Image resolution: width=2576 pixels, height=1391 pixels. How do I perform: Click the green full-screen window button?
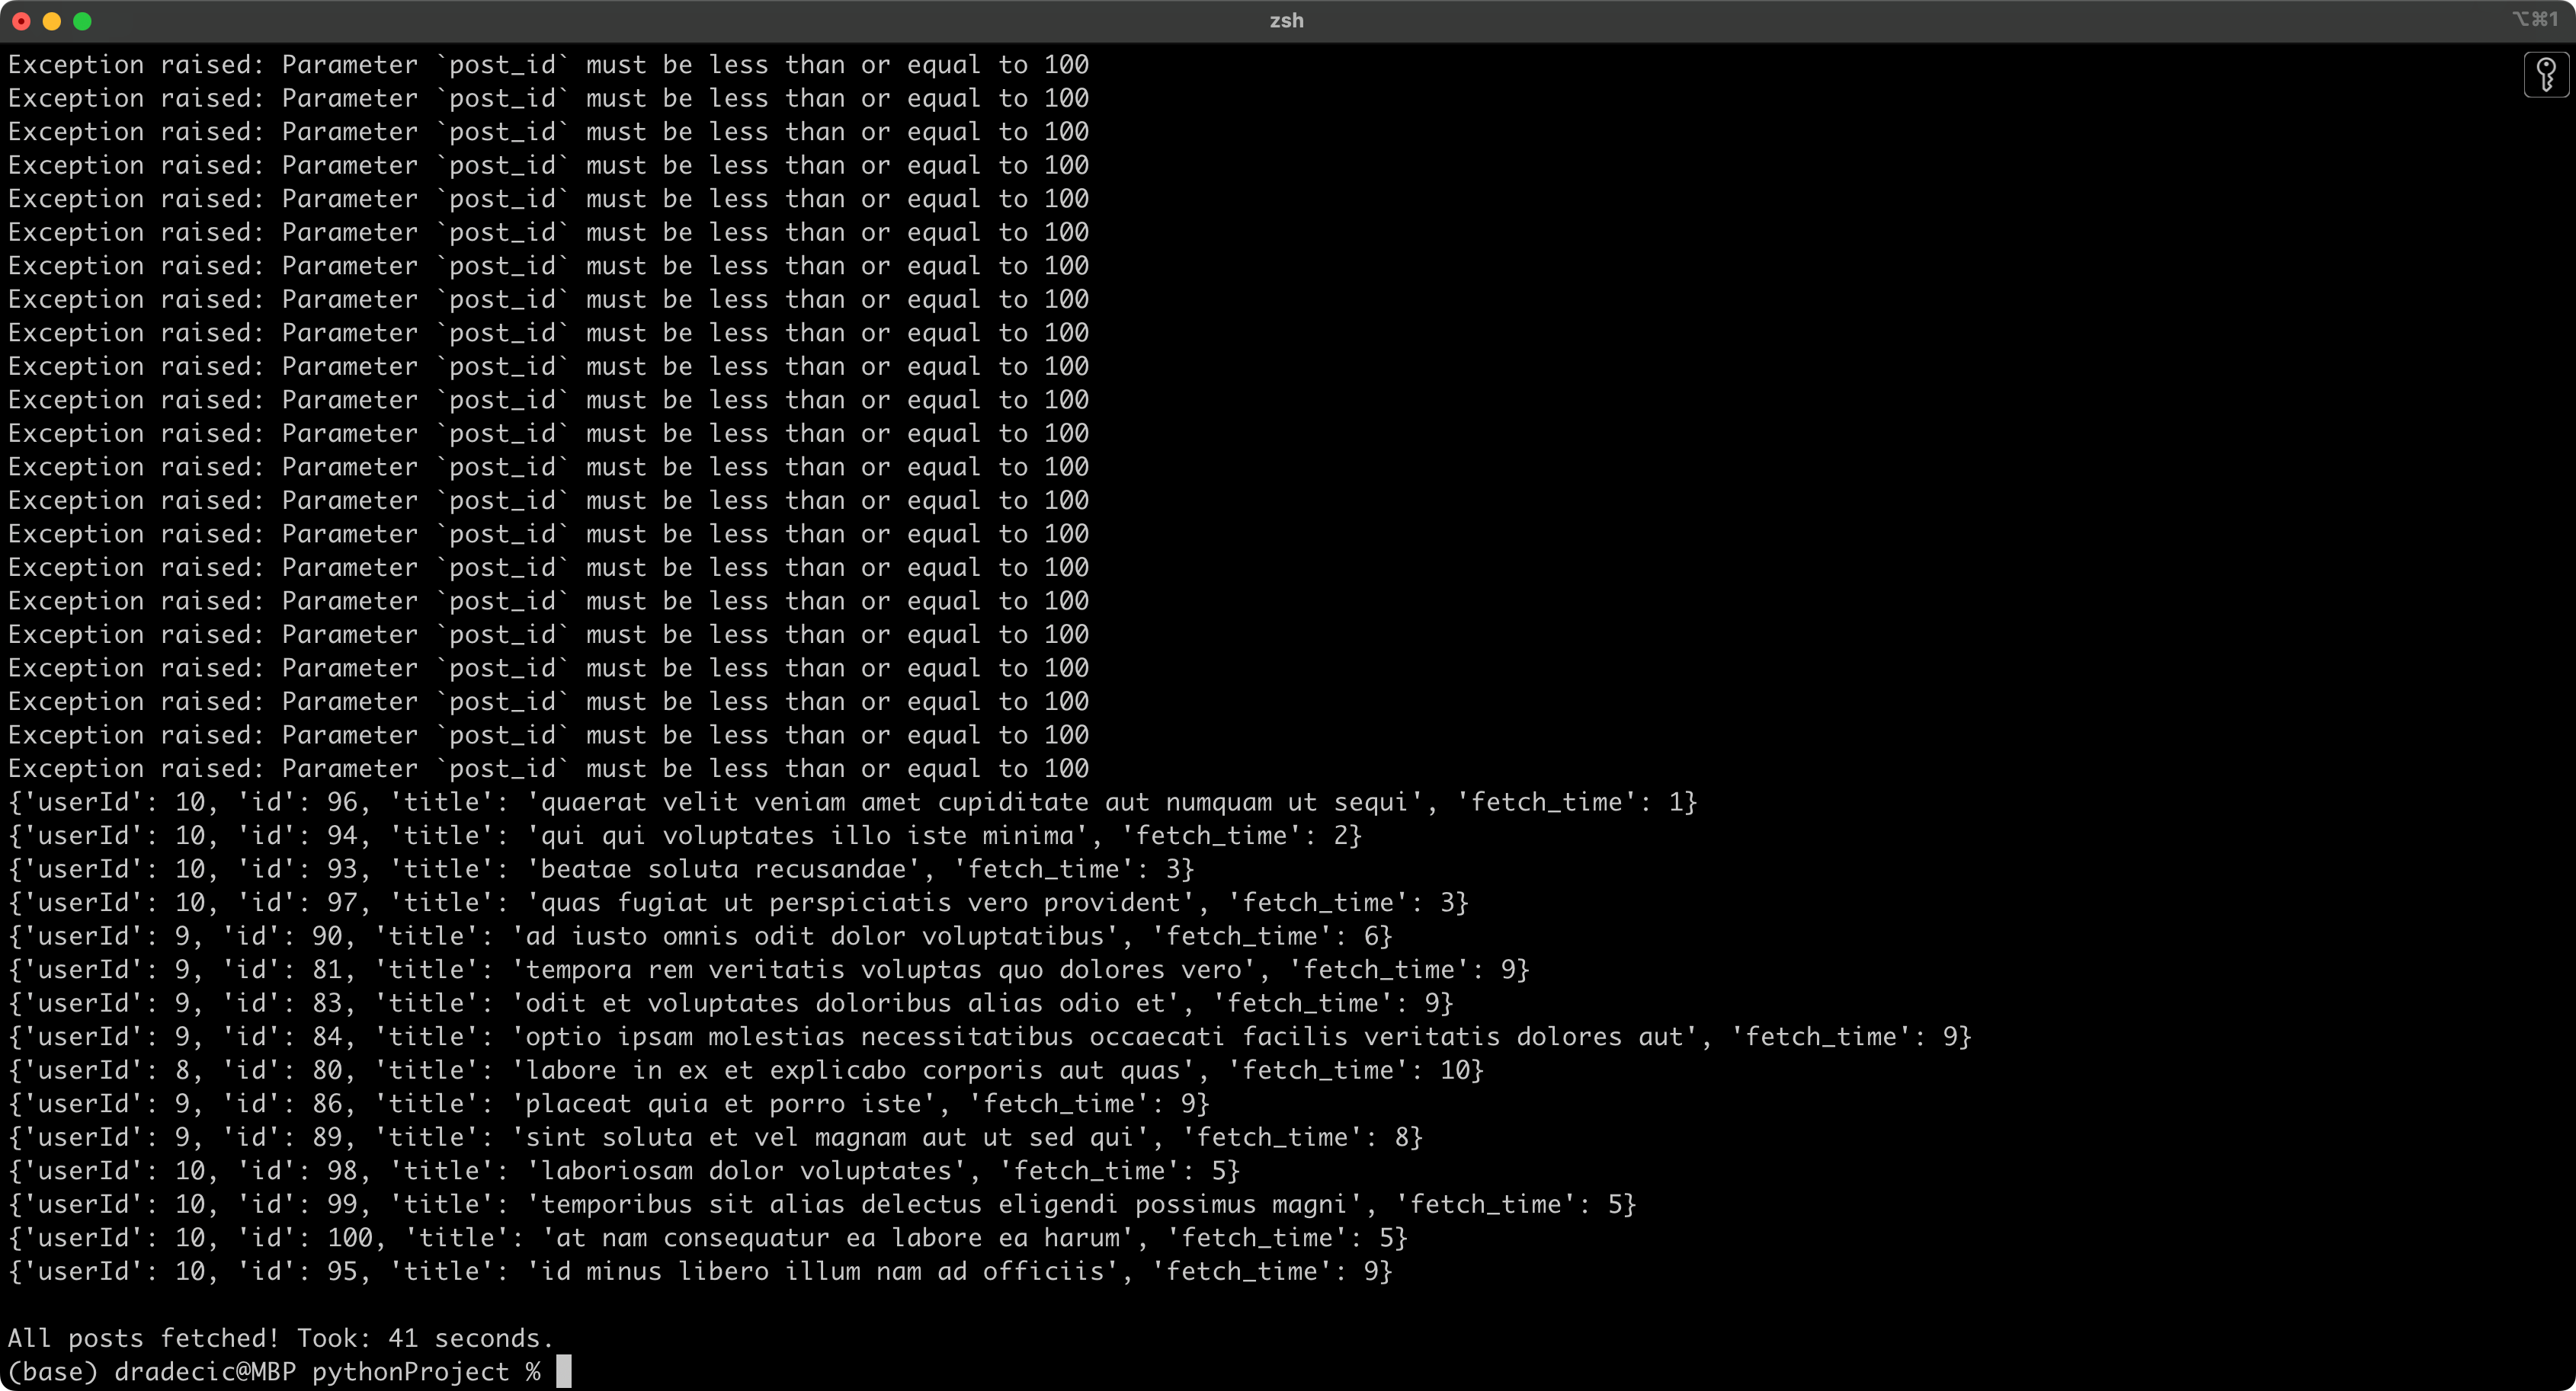click(x=83, y=21)
